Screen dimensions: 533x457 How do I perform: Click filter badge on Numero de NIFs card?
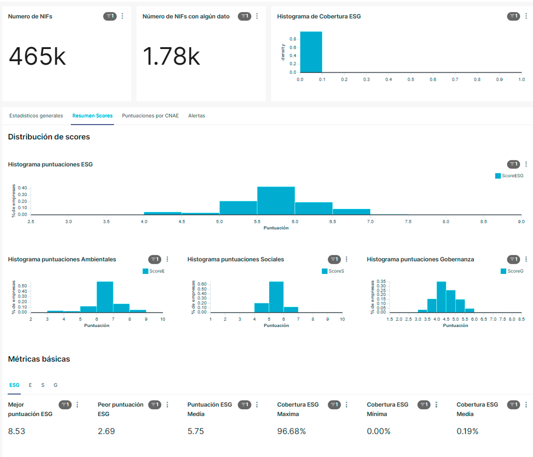[x=110, y=16]
